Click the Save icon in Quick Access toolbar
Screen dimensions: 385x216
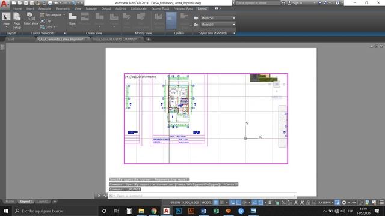click(26, 3)
